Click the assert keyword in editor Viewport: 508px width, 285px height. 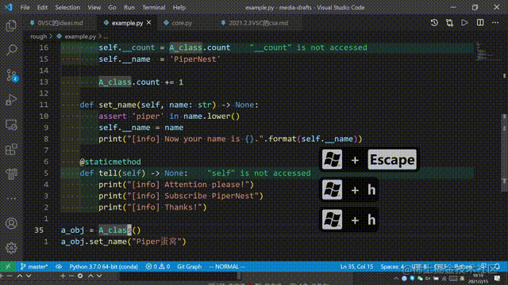113,116
